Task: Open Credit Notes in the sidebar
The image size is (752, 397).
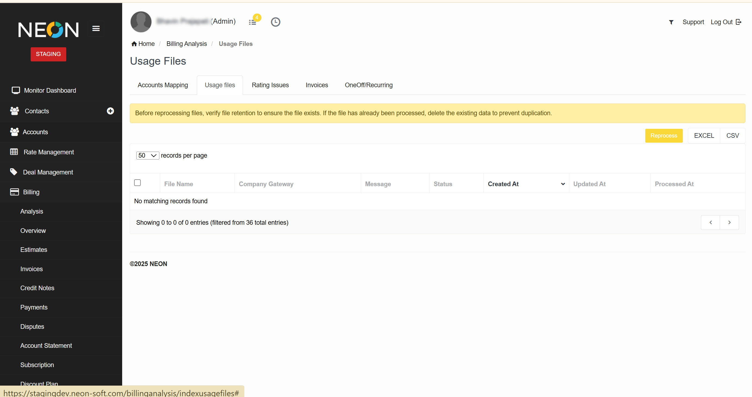Action: point(37,288)
